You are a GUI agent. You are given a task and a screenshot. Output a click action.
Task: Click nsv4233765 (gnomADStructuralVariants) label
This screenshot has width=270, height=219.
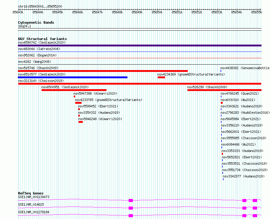click(x=109, y=100)
